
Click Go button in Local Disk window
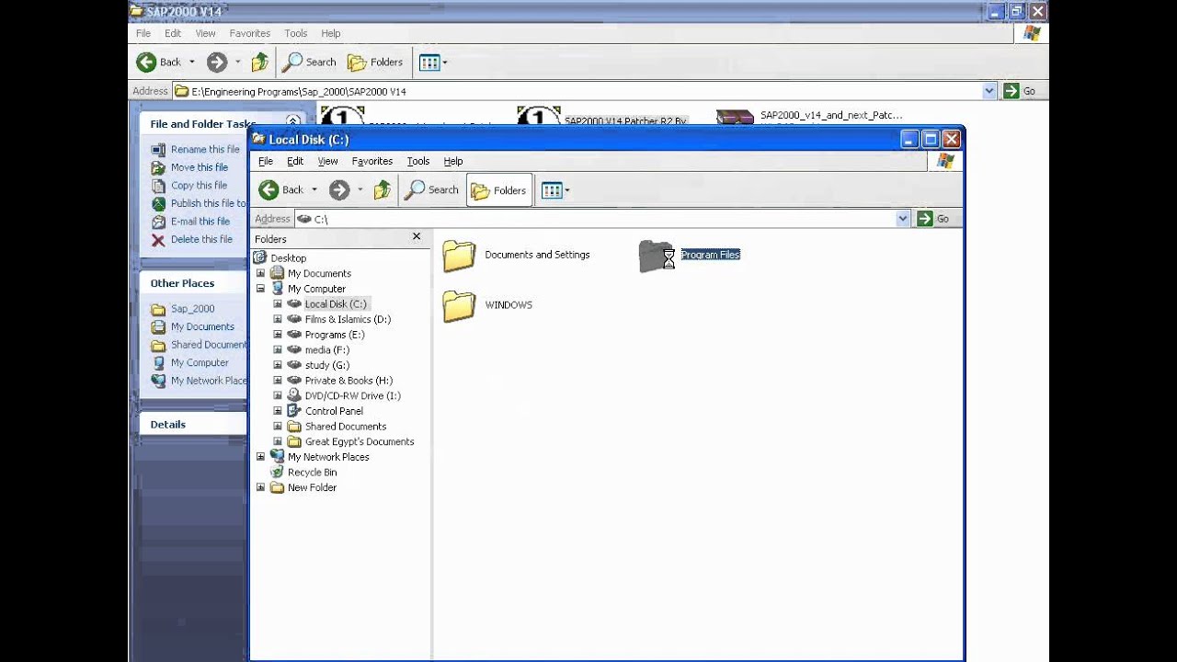click(934, 219)
